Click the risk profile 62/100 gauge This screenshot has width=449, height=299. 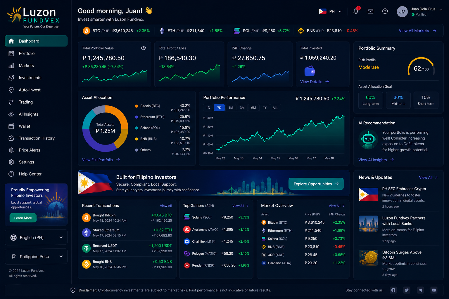tap(421, 67)
